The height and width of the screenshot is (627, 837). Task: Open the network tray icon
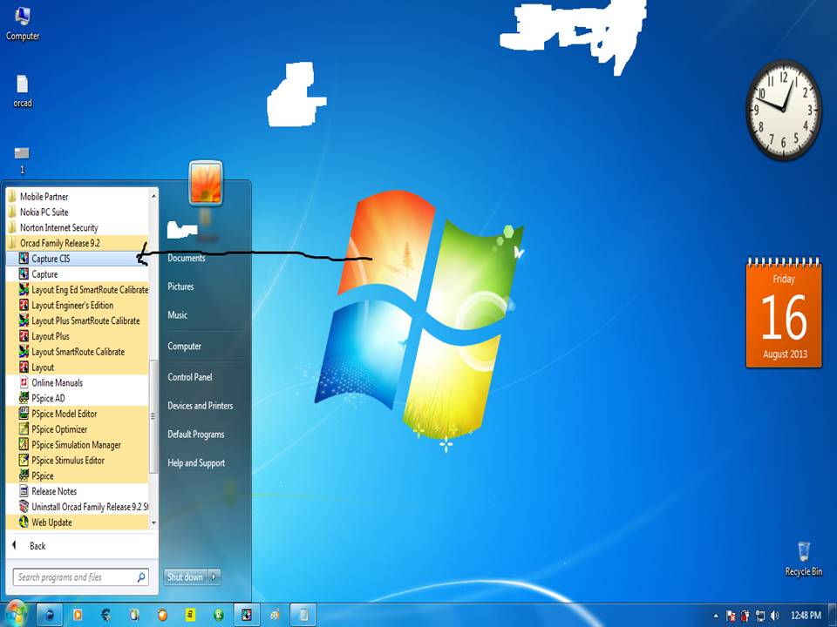pos(760,616)
